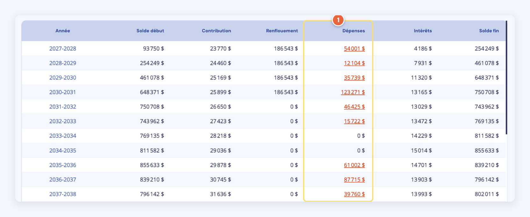Select the 2036-2037 year cell
This screenshot has width=530, height=217.
[63, 179]
